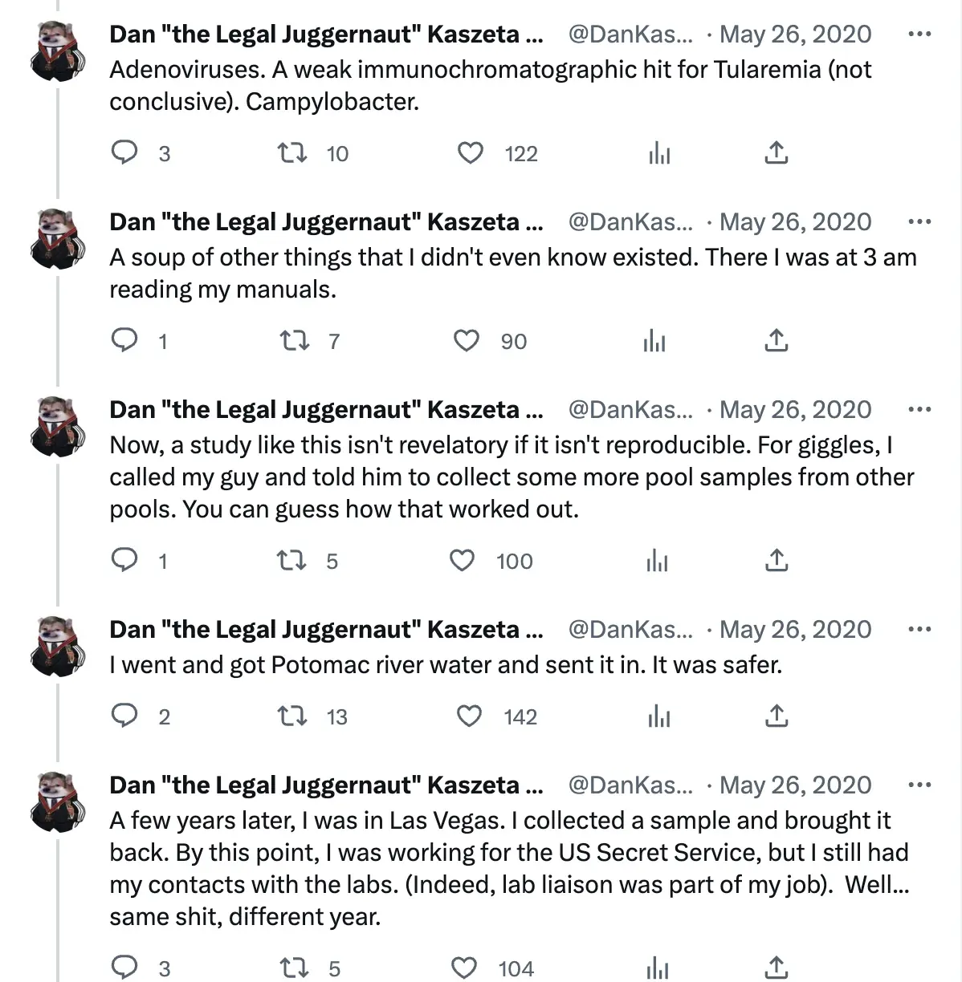Image resolution: width=962 pixels, height=982 pixels.
Task: View analytics for the Potomac tweet
Action: [658, 716]
